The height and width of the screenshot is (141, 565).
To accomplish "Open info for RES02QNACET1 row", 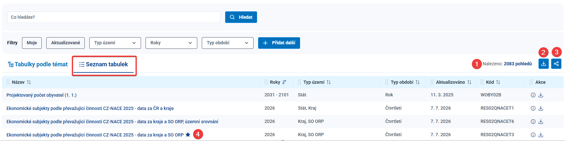I will (533, 108).
